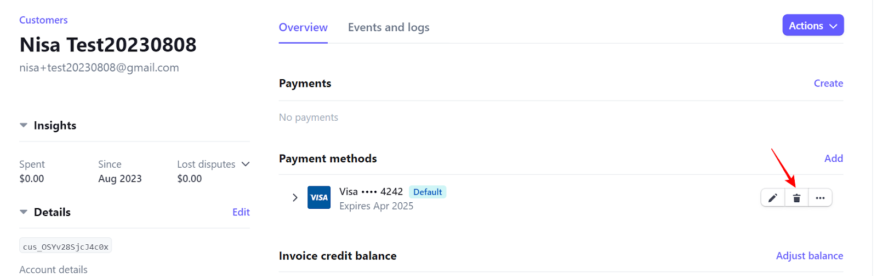Image resolution: width=877 pixels, height=276 pixels.
Task: Click Edit link beside Details
Action: point(241,212)
